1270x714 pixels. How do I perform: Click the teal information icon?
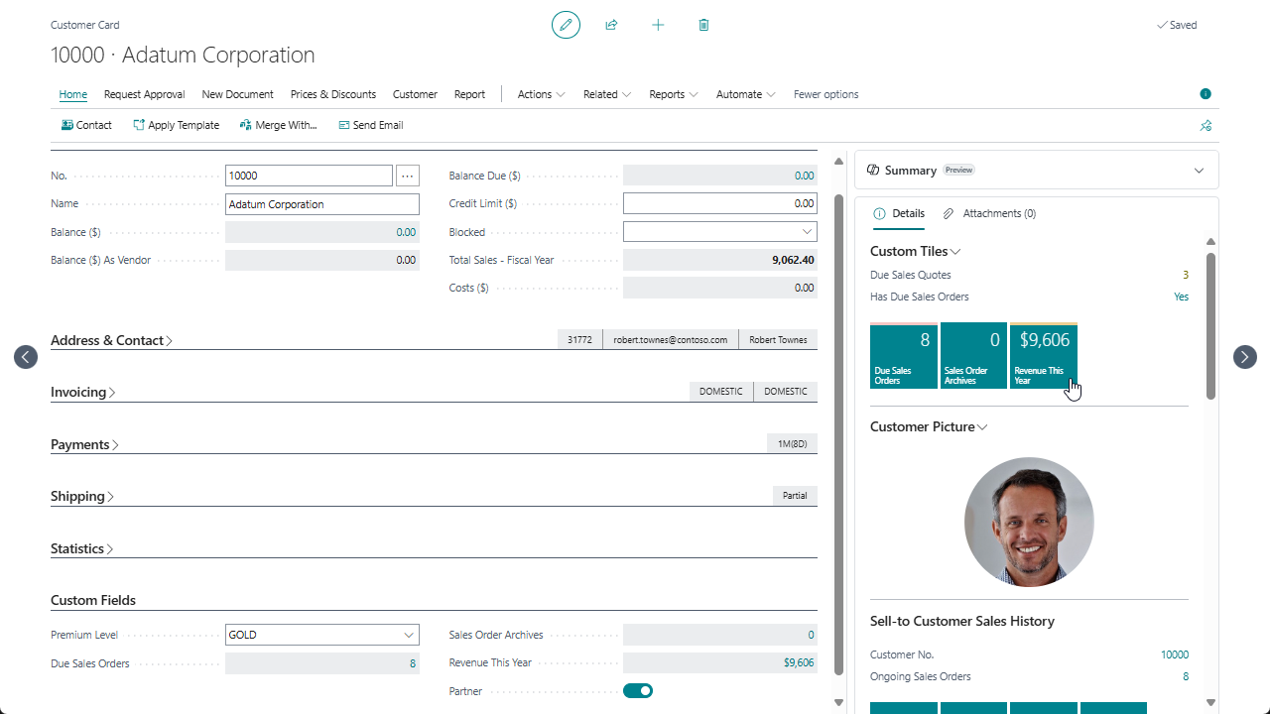[x=1206, y=94]
